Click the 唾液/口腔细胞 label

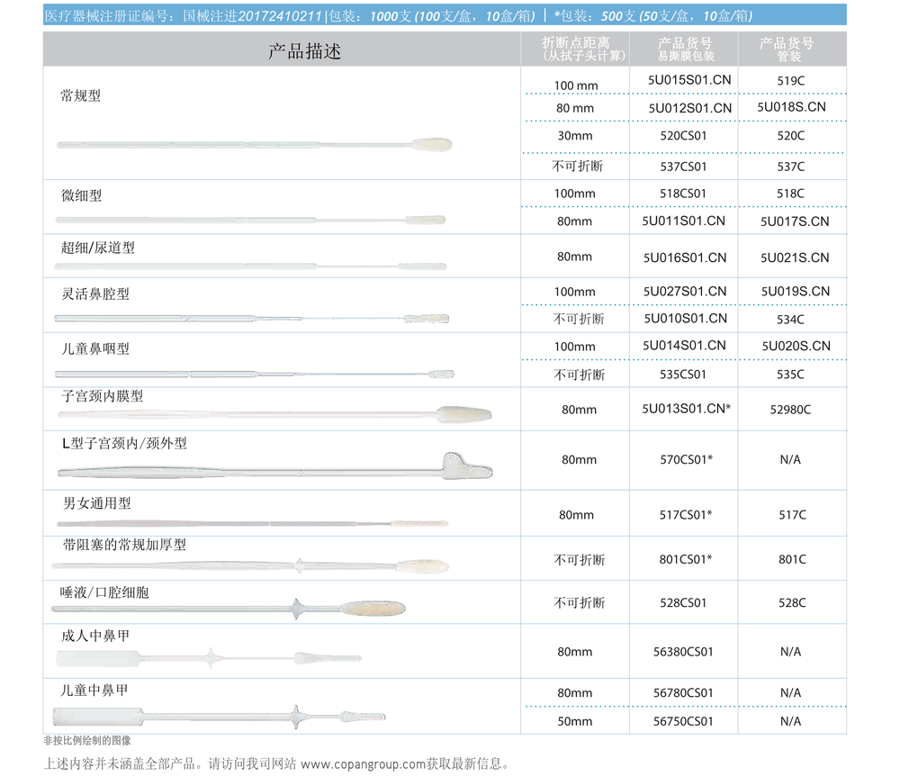tap(104, 592)
